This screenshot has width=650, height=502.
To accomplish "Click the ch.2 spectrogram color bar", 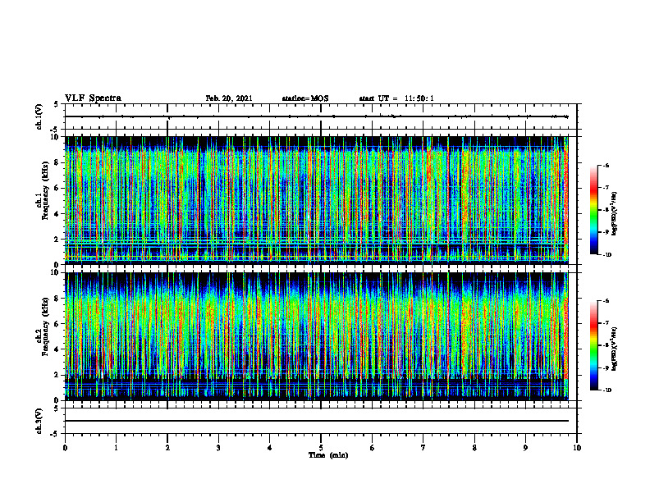I will pyautogui.click(x=594, y=345).
